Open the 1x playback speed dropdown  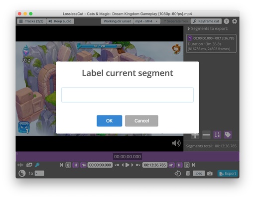[39, 174]
